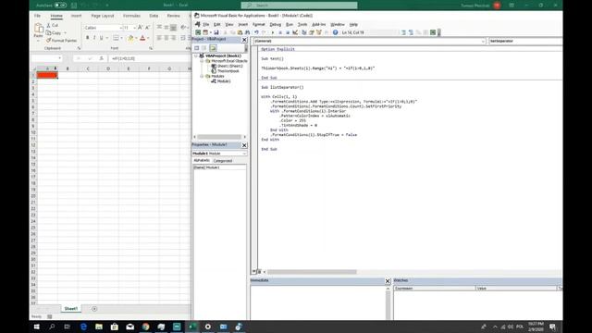The height and width of the screenshot is (333, 592).
Task: Select Module1 in project tree
Action: (221, 81)
